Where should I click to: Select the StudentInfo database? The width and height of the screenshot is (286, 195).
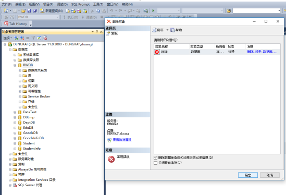coord(32,149)
